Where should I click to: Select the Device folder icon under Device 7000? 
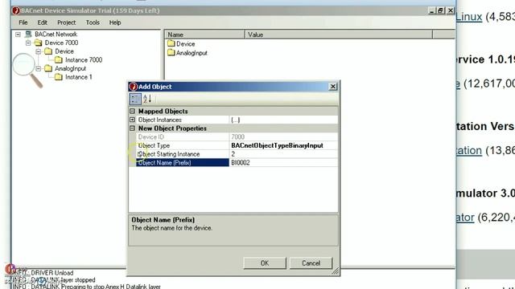(48, 51)
